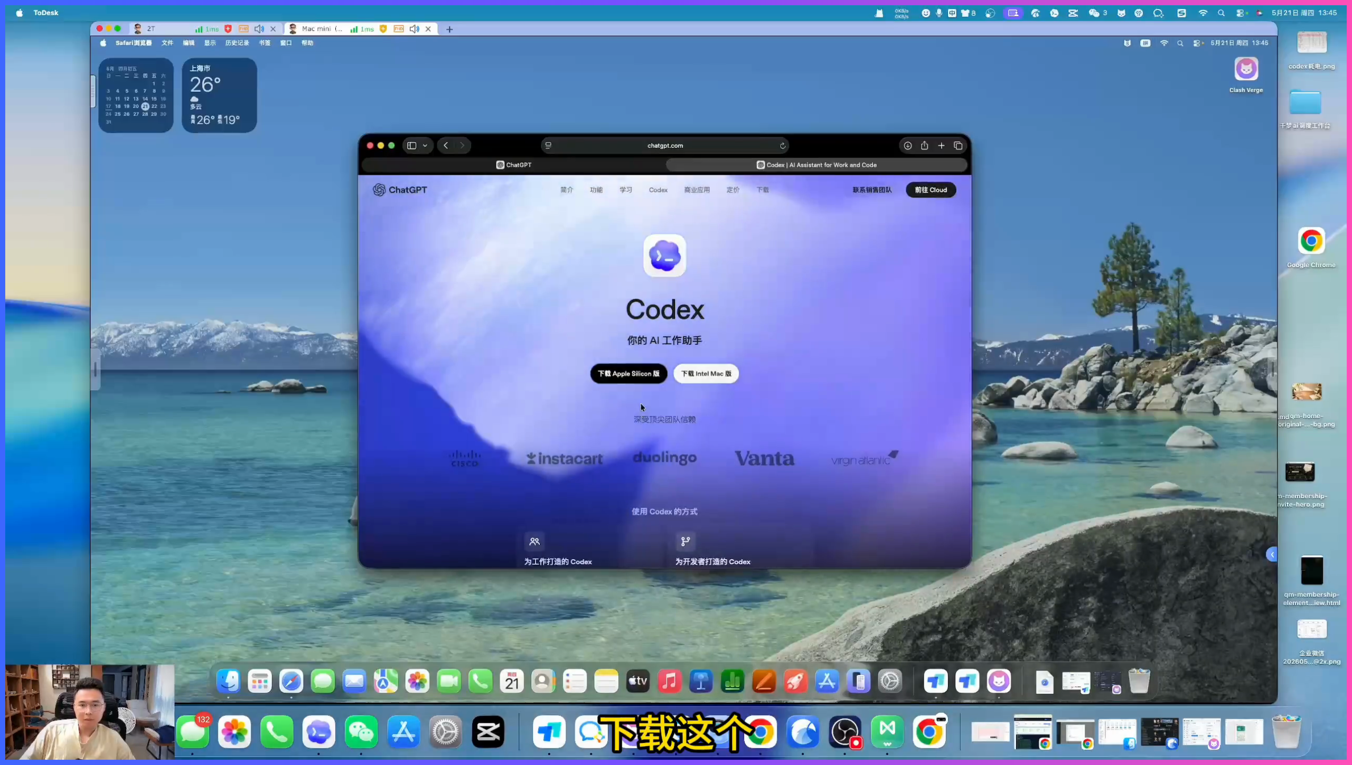Show Safari tab overview

click(x=958, y=146)
